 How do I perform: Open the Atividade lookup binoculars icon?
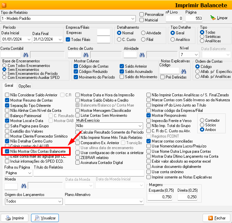point(142,55)
